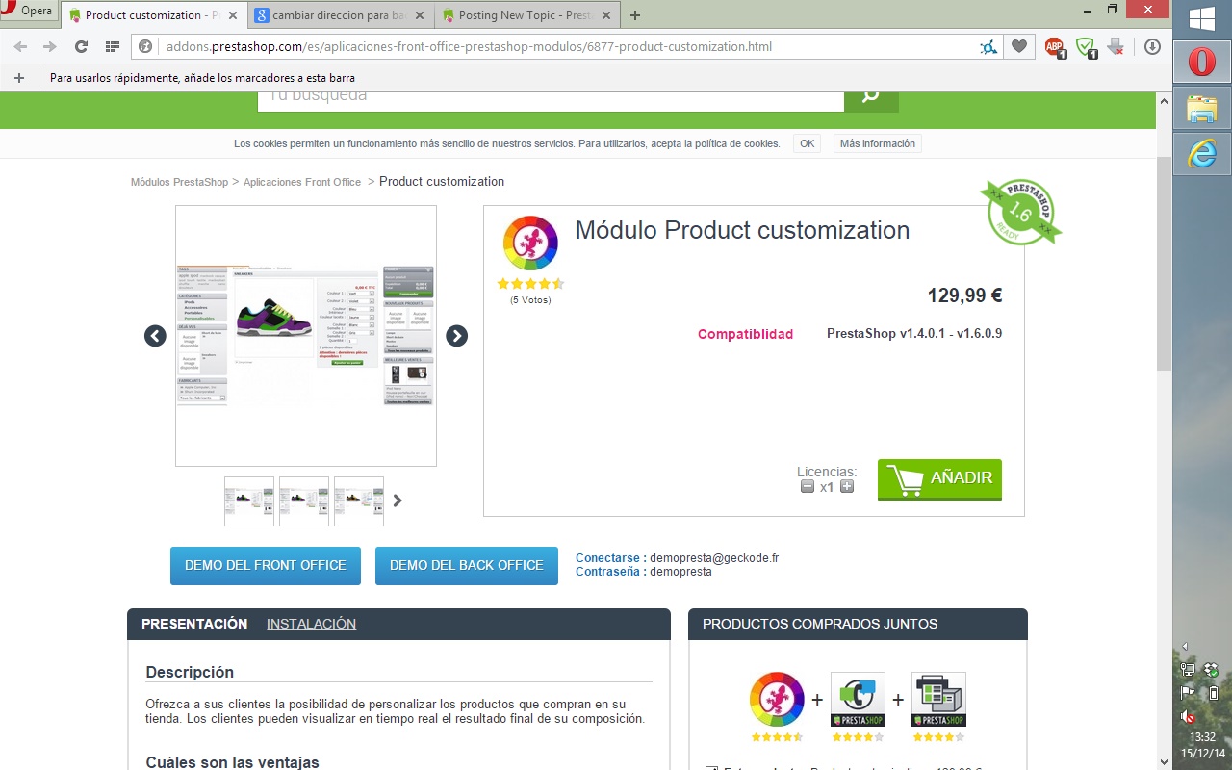The image size is (1232, 770).
Task: Open the third PrestaShop bundled product icon
Action: point(938,700)
